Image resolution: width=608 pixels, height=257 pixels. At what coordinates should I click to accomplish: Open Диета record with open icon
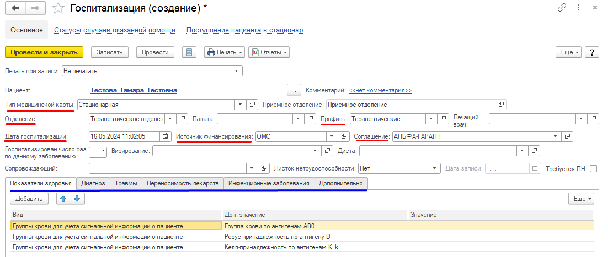[x=534, y=151]
